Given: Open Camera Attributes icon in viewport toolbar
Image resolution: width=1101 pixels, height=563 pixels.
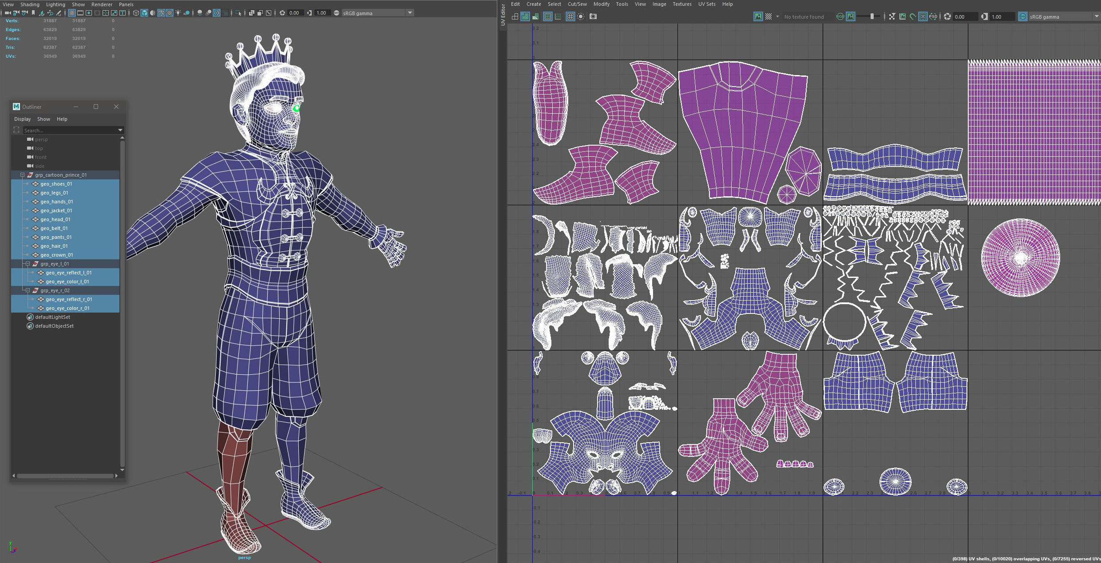Looking at the screenshot, I should (24, 13).
